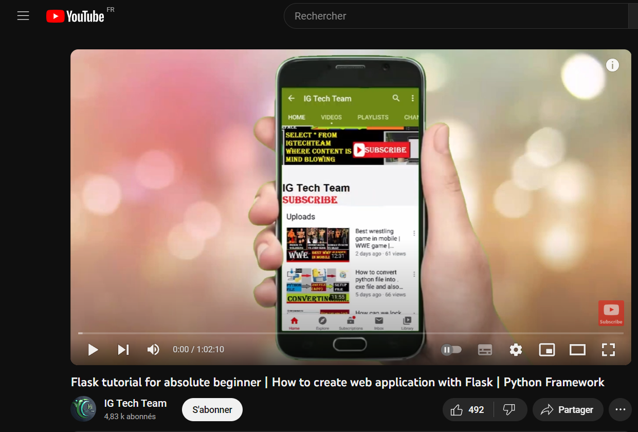Enter full screen mode
This screenshot has width=638, height=432.
(x=608, y=350)
